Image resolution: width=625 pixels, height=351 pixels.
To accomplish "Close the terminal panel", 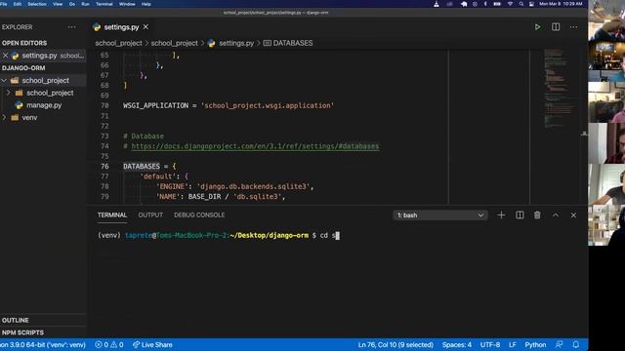I will (573, 214).
